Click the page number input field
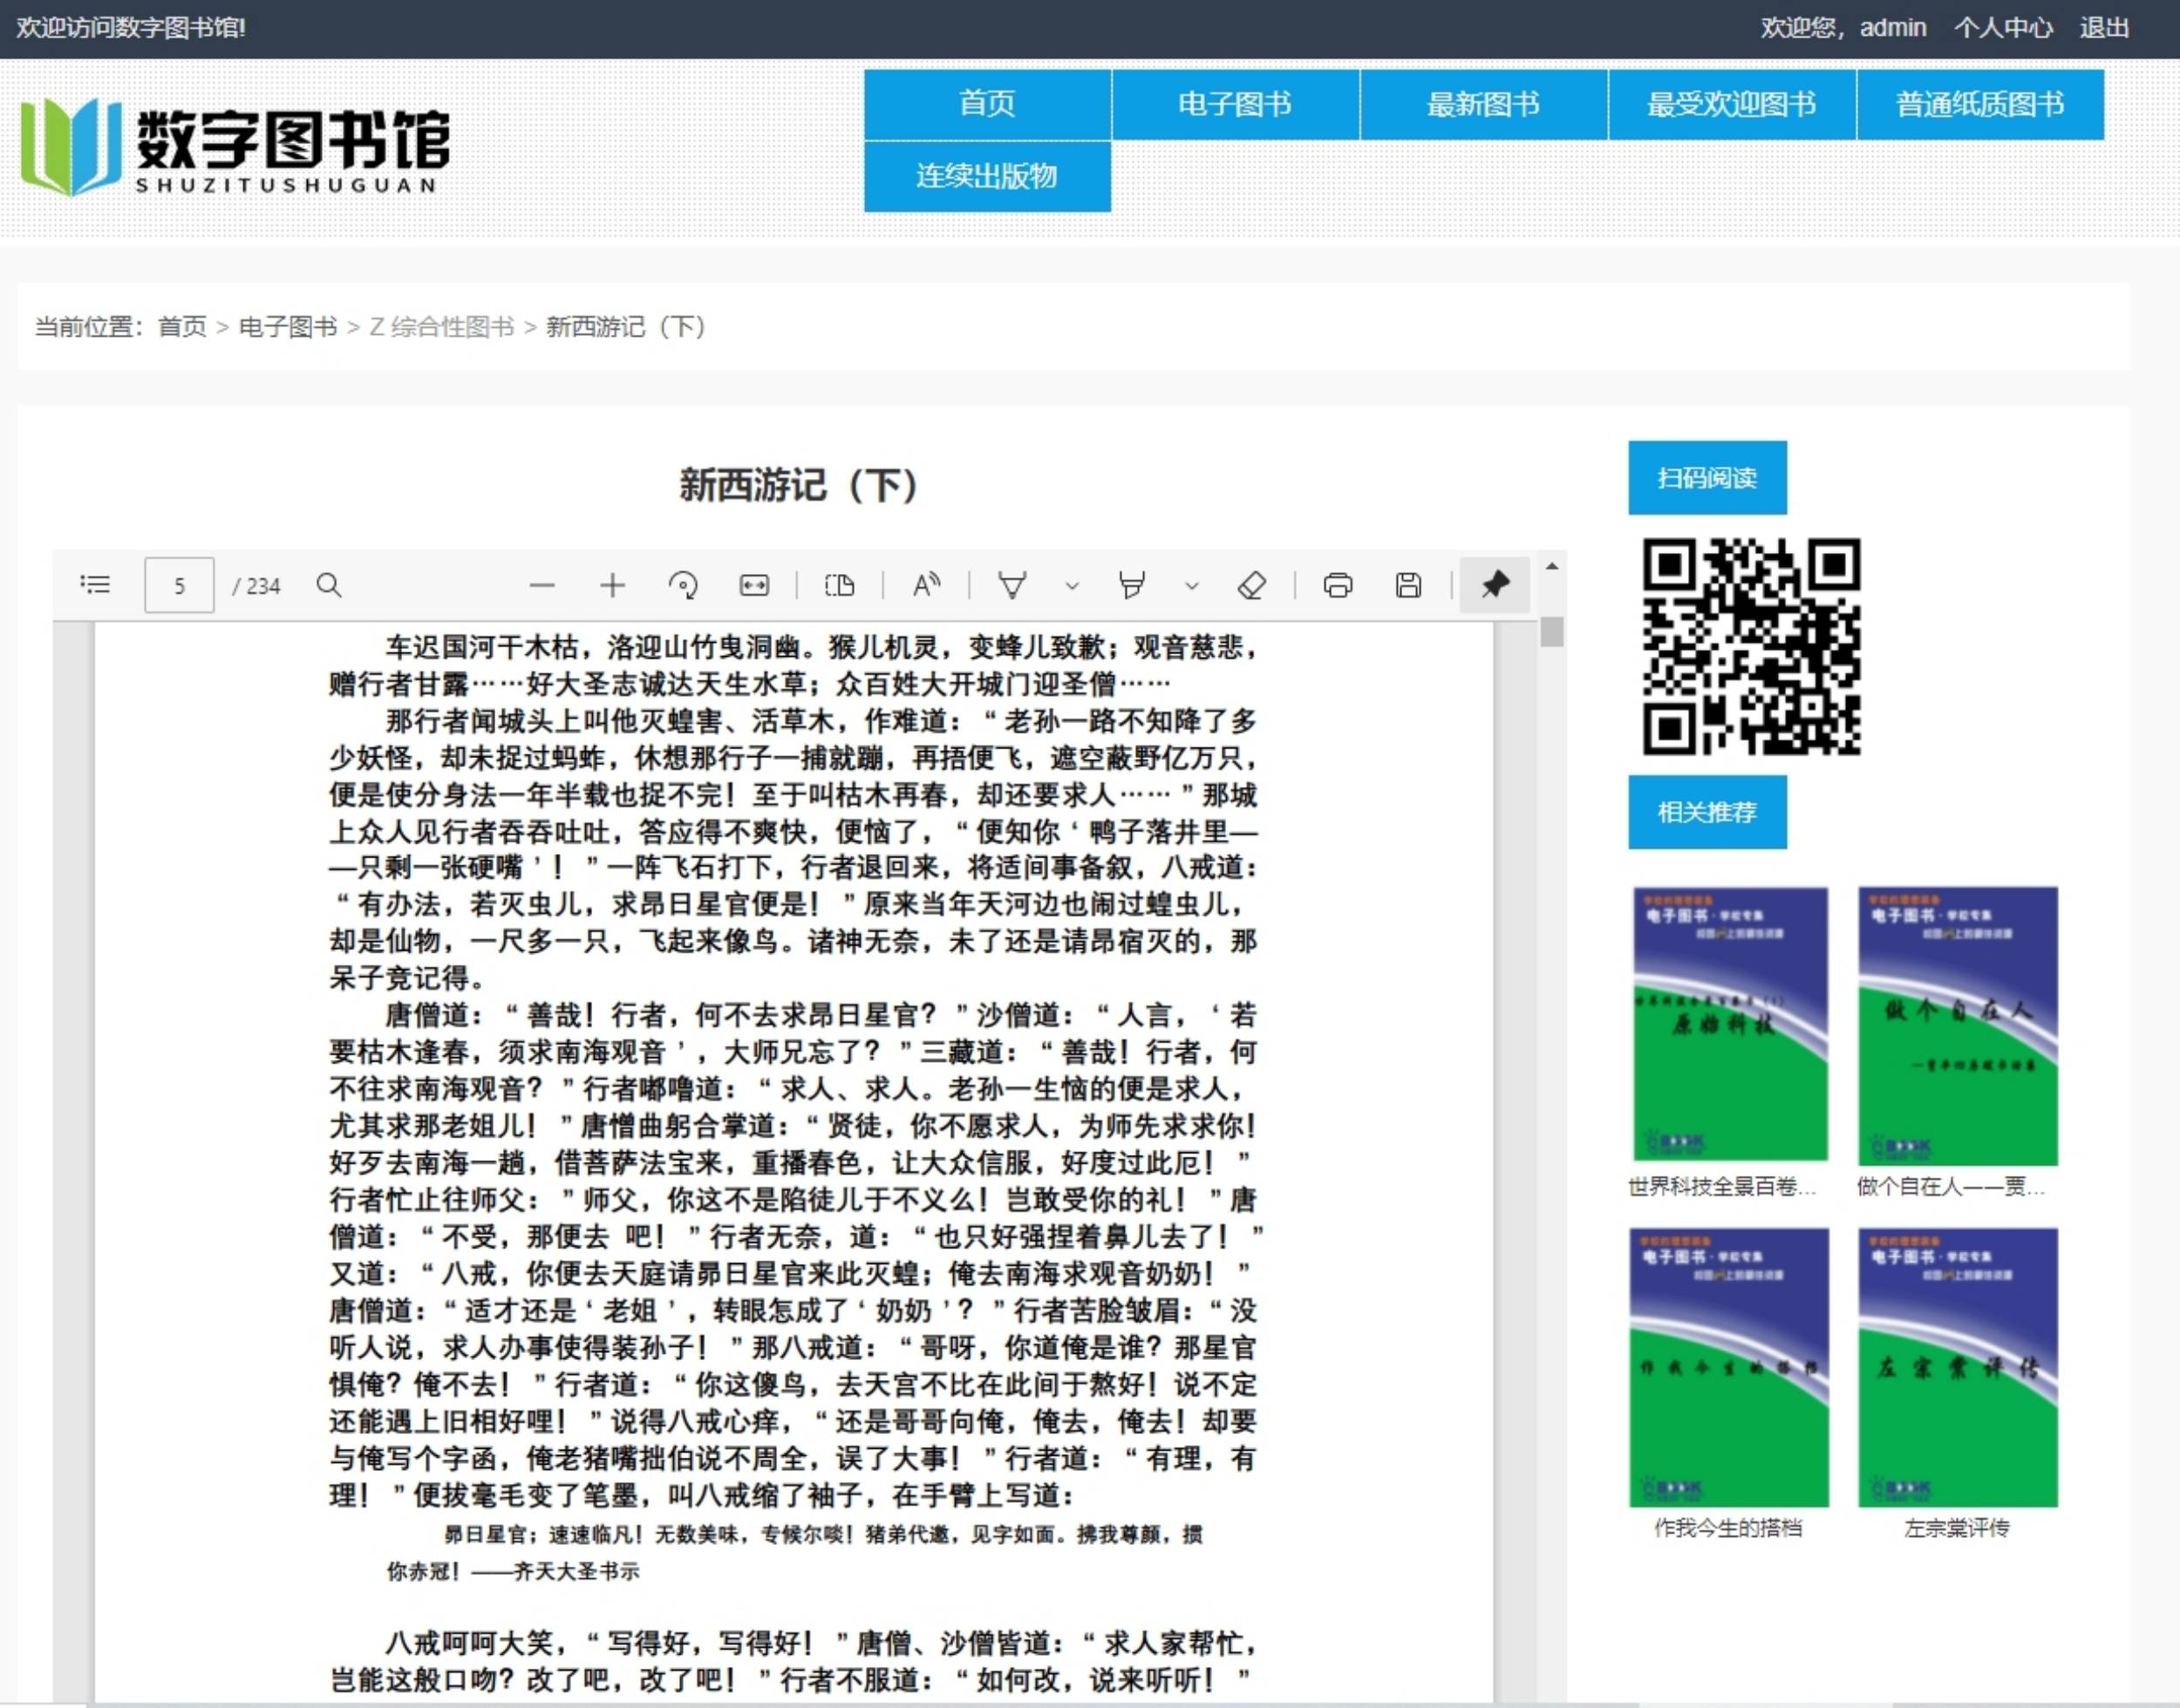Image resolution: width=2180 pixels, height=1708 pixels. (179, 585)
